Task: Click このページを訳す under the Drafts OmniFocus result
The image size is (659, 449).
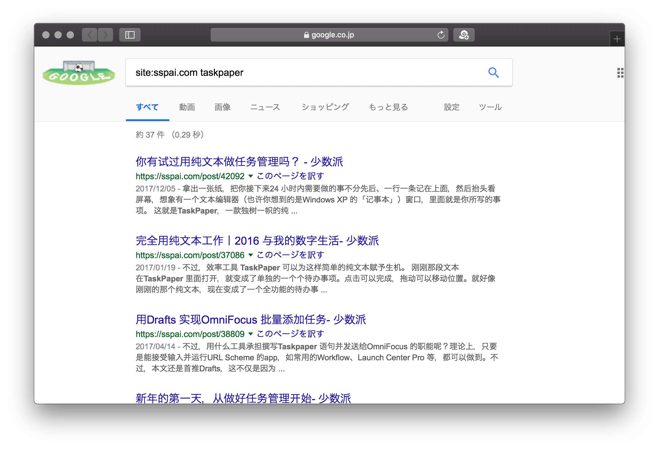Action: 290,334
